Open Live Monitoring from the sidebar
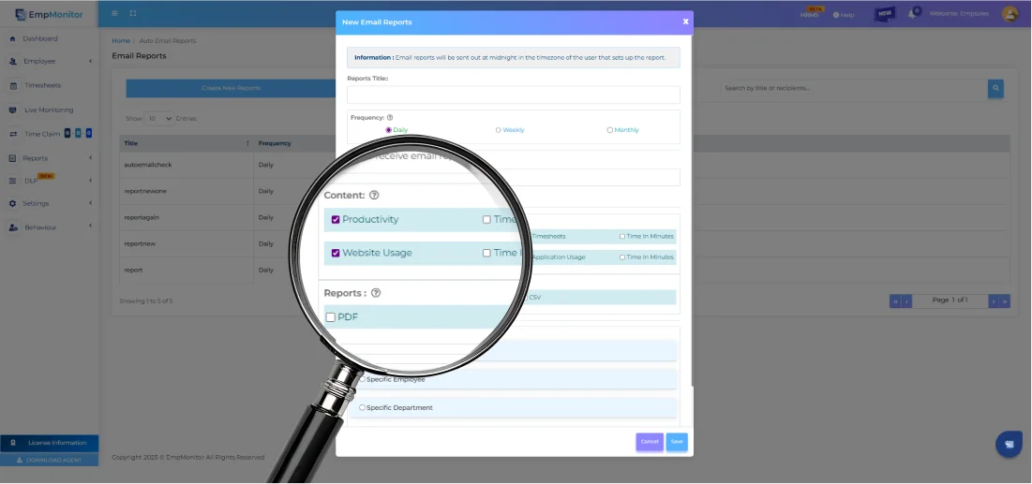1032x484 pixels. [x=49, y=110]
